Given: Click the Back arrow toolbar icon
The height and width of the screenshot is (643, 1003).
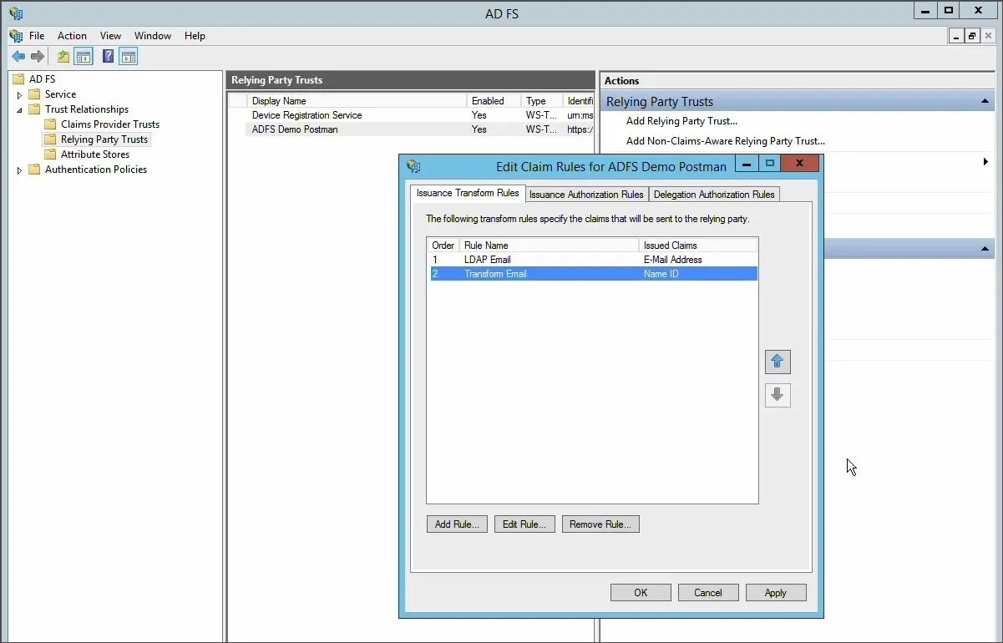Looking at the screenshot, I should (x=18, y=57).
